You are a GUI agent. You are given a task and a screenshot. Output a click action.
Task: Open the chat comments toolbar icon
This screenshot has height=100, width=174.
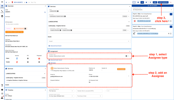pos(146,2)
